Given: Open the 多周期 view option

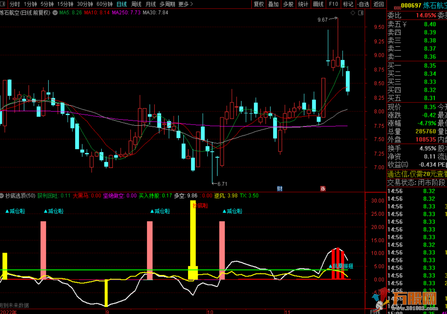Looking at the screenshot, I should (167, 4).
